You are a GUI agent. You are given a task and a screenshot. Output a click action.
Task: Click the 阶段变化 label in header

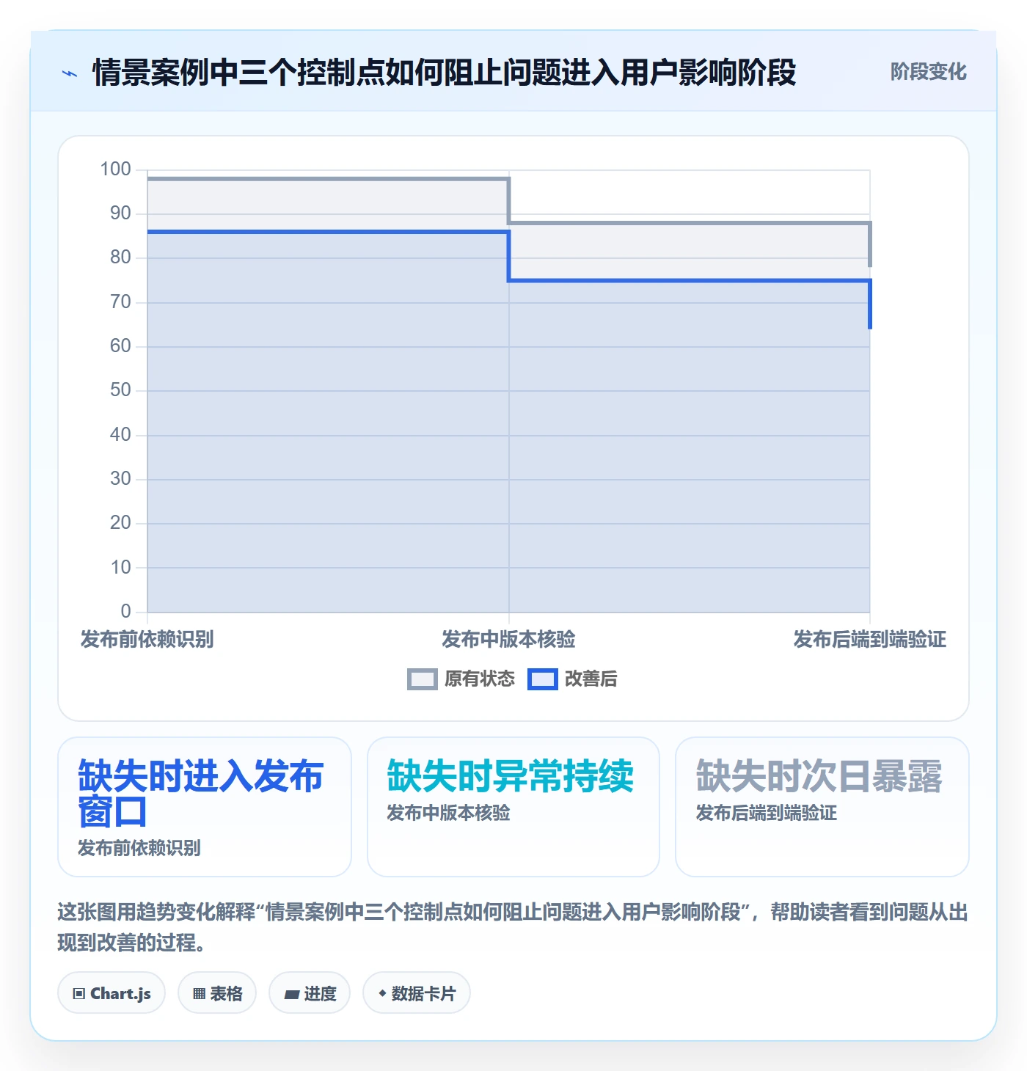[928, 72]
